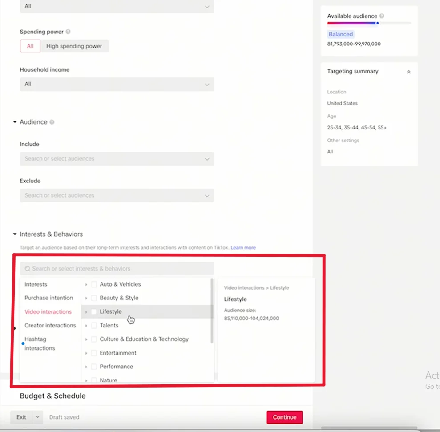This screenshot has width=440, height=432.
Task: Click the Nature category row
Action: (x=147, y=380)
